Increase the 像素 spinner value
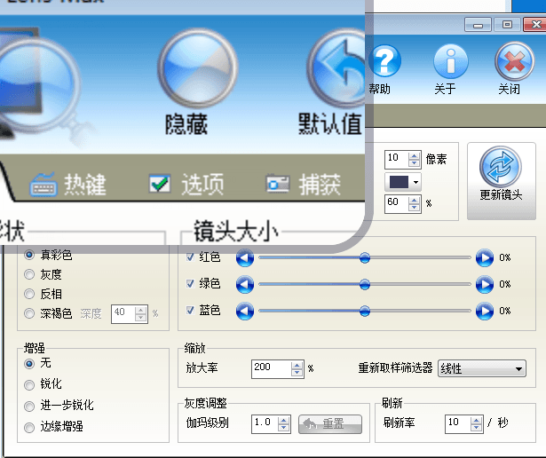Viewport: 546px width, 458px height. coord(414,156)
